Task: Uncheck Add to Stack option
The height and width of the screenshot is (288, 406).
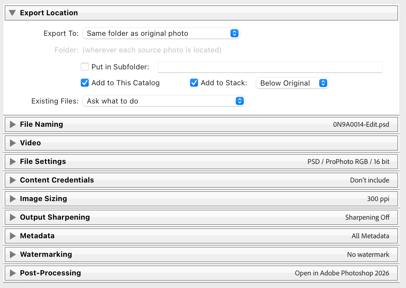Action: click(194, 83)
